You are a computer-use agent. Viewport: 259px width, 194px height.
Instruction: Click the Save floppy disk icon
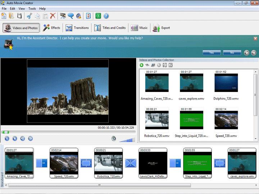click(x=19, y=16)
